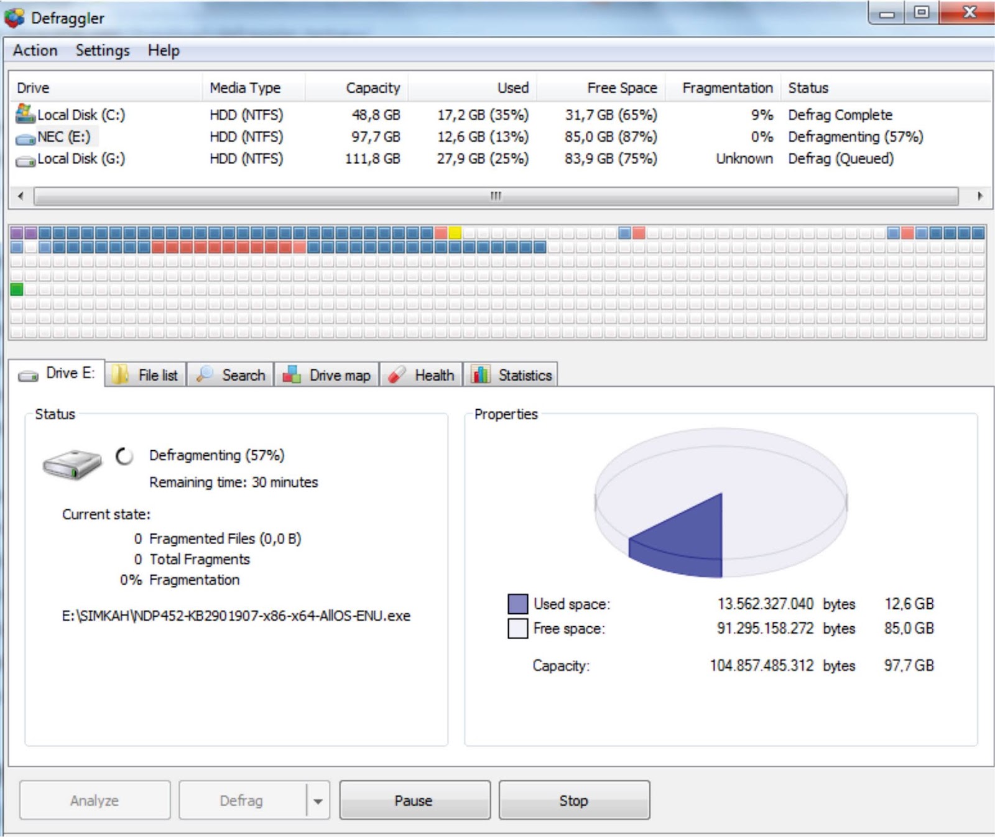
Task: Click the Local Disk (C:) drive icon
Action: tap(25, 114)
